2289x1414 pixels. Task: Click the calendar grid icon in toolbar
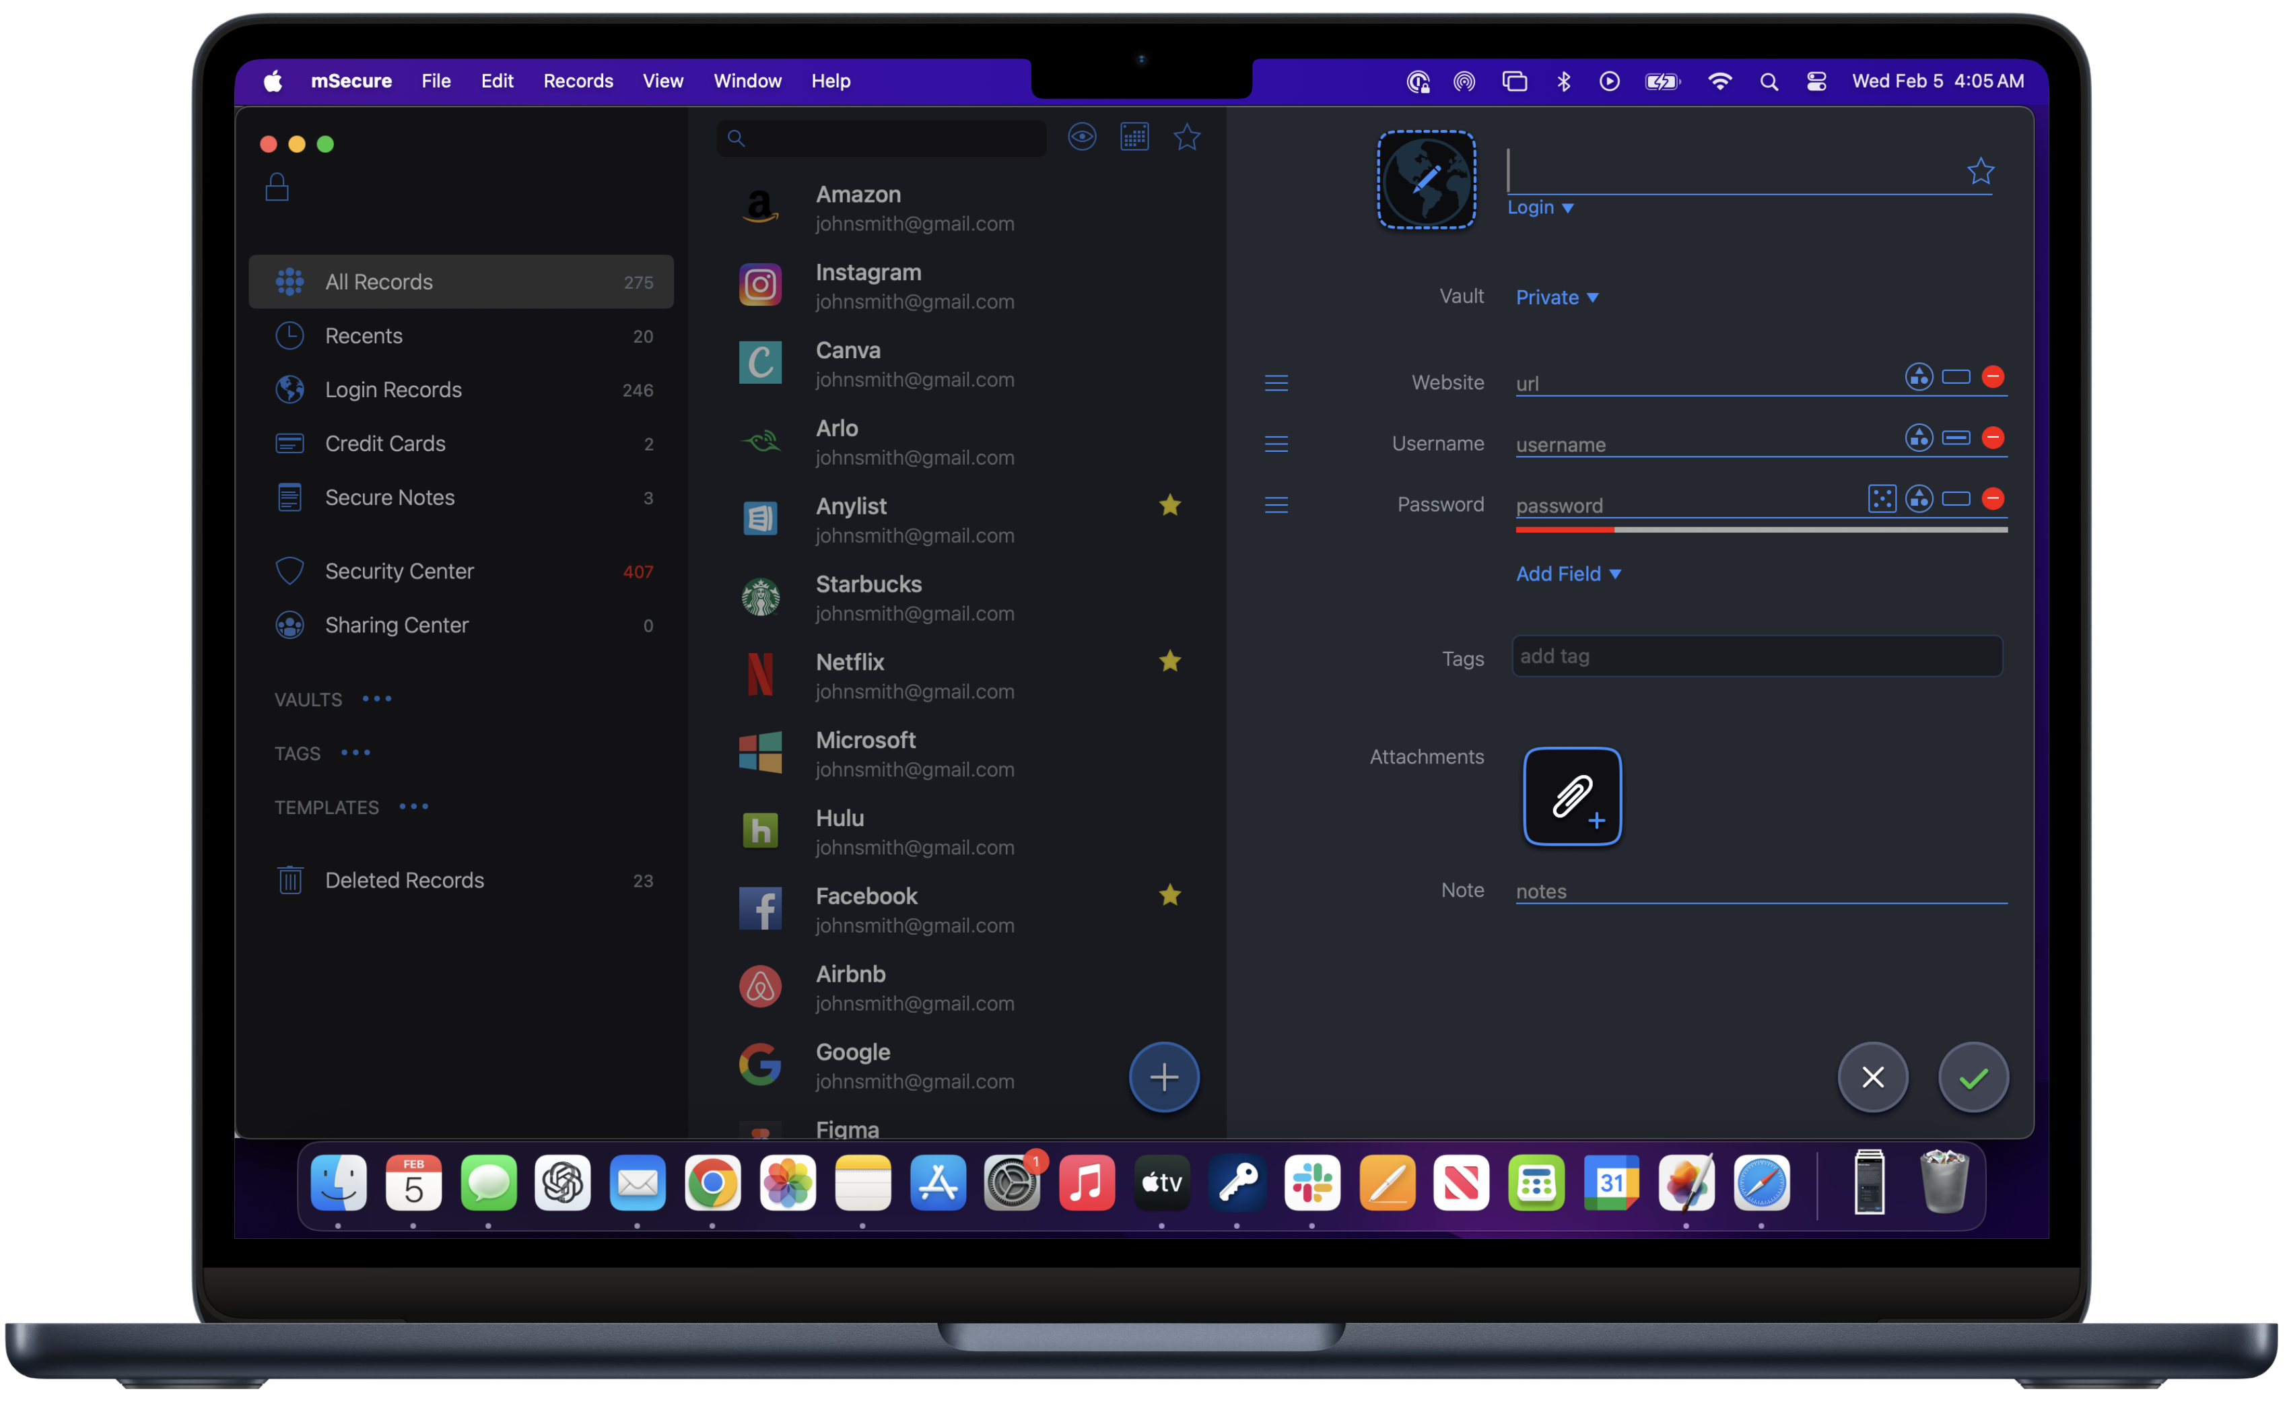pos(1134,137)
